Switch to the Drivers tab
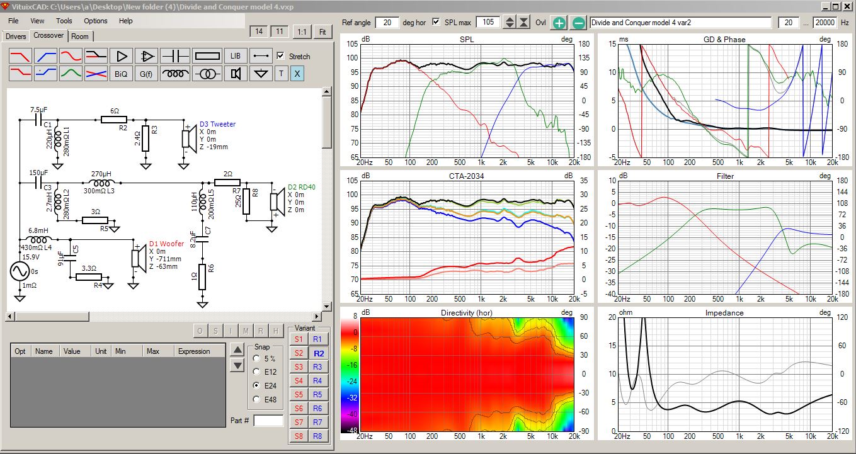 click(16, 37)
